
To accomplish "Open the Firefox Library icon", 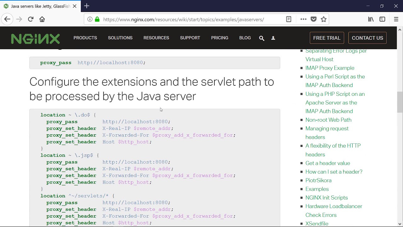I will 371,19.
